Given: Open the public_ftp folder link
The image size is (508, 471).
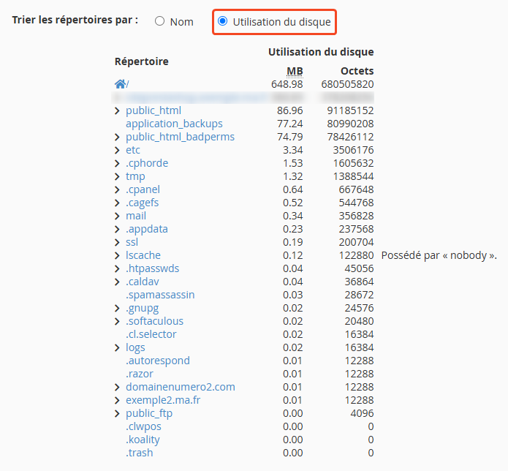Looking at the screenshot, I should [149, 413].
